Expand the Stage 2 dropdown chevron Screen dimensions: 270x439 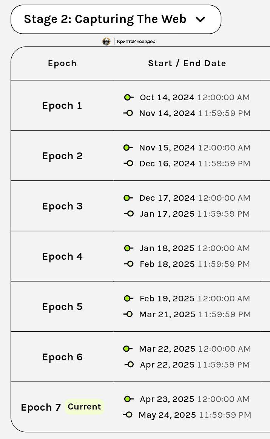[201, 19]
